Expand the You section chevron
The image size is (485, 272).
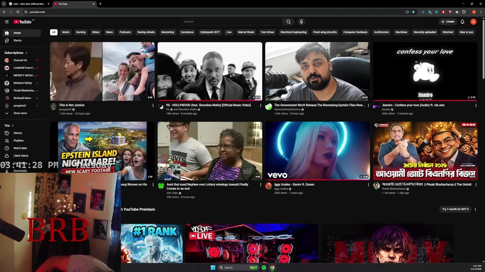tap(13, 125)
